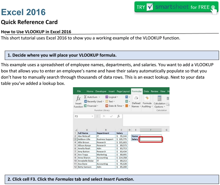The height and width of the screenshot is (185, 220).
Task: Switch to the Page Layout tab
Action: tap(123, 91)
